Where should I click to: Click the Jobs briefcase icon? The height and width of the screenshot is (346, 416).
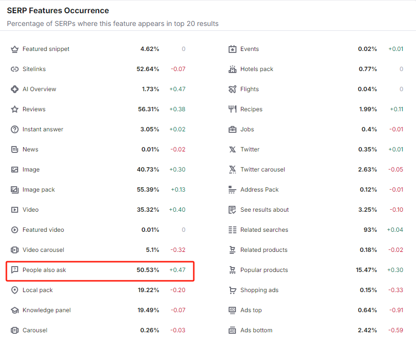(233, 129)
